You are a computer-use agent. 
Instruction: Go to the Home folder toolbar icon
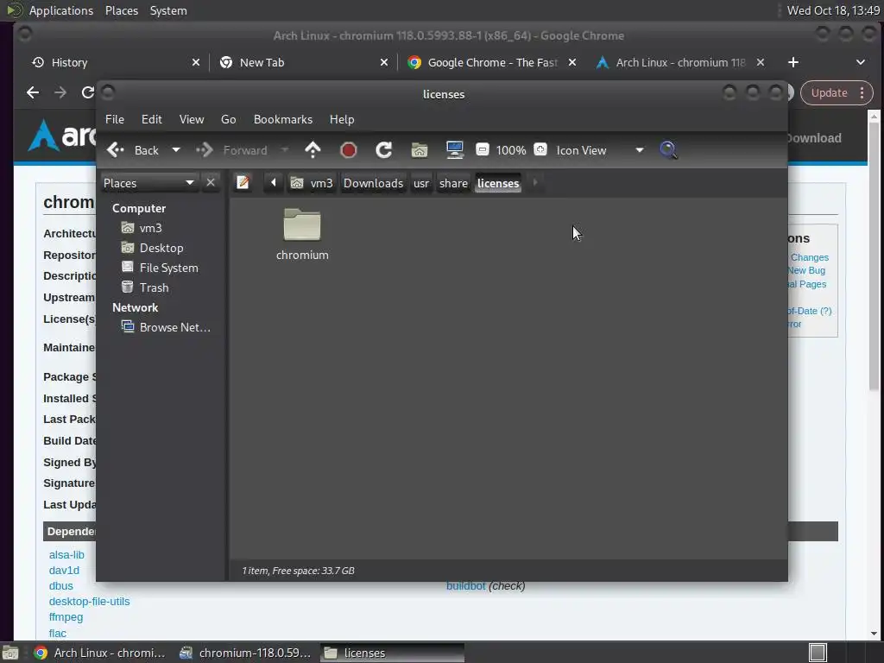(419, 150)
